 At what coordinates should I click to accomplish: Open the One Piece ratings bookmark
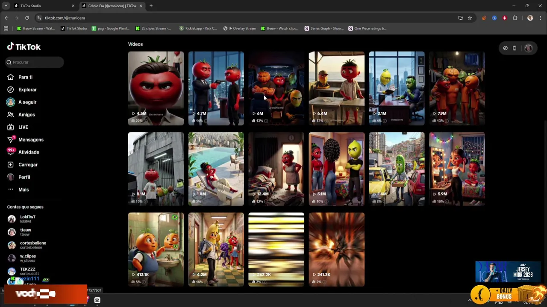pos(368,29)
